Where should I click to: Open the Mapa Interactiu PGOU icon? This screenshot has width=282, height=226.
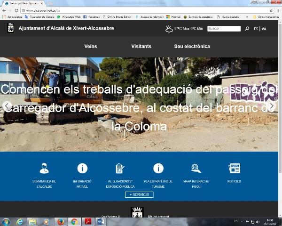[x=196, y=168]
